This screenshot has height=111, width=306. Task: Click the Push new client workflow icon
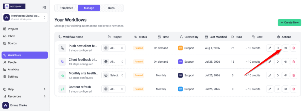click(62, 48)
